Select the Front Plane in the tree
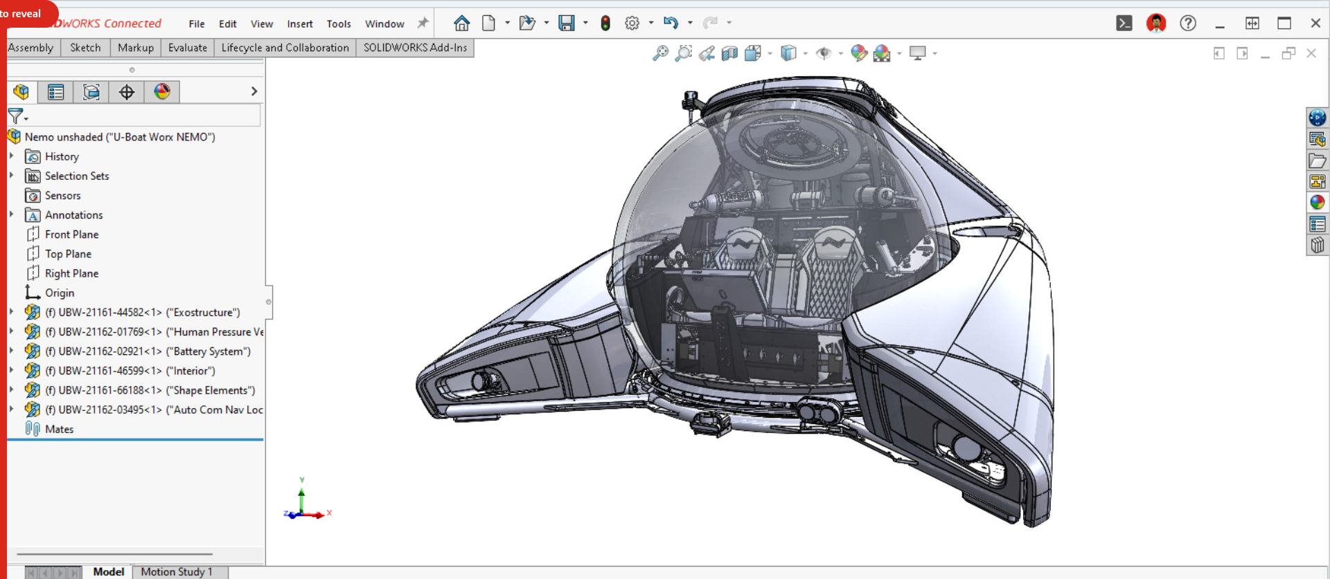The height and width of the screenshot is (579, 1330). pos(72,235)
